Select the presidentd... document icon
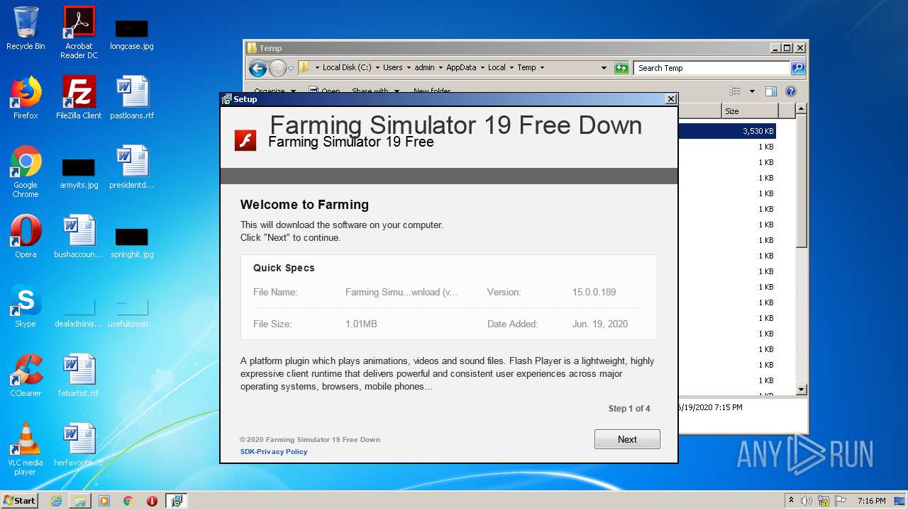The image size is (908, 510). pyautogui.click(x=132, y=167)
